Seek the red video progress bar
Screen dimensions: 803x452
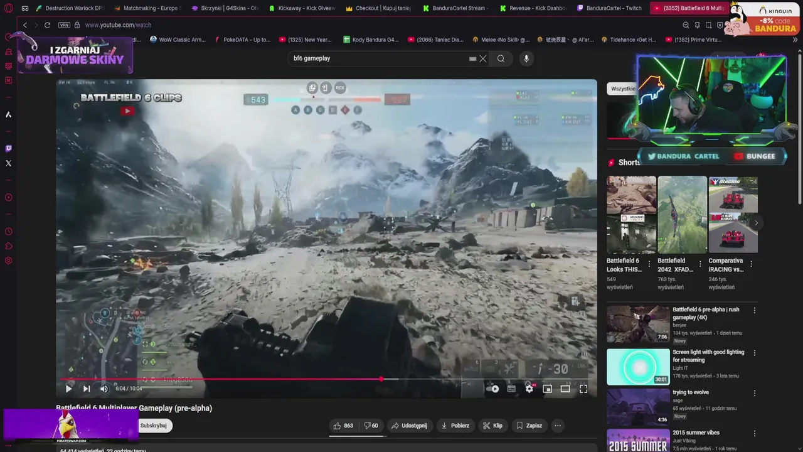point(326,379)
